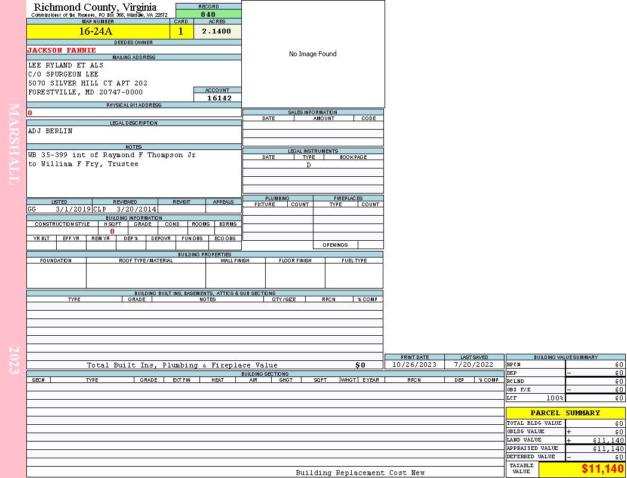
Task: Click the Building Properties header
Action: click(x=205, y=255)
